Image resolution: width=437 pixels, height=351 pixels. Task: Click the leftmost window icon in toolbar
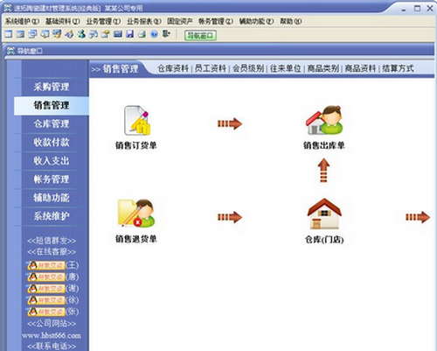[x=8, y=34]
